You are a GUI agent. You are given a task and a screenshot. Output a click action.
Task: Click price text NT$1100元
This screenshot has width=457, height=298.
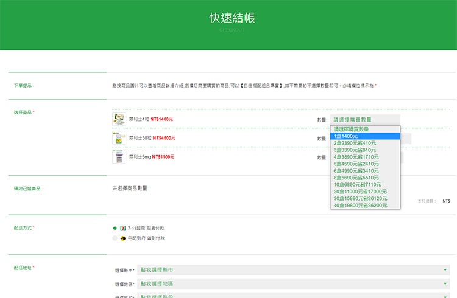[x=163, y=157]
